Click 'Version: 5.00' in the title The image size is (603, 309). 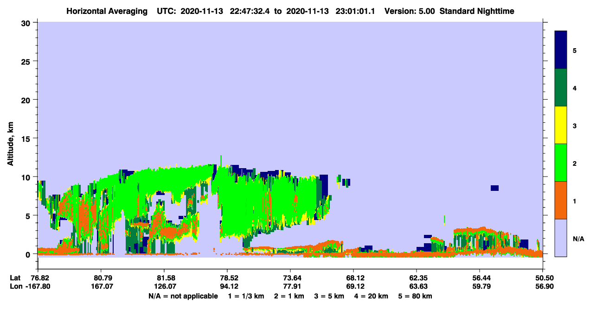(410, 11)
